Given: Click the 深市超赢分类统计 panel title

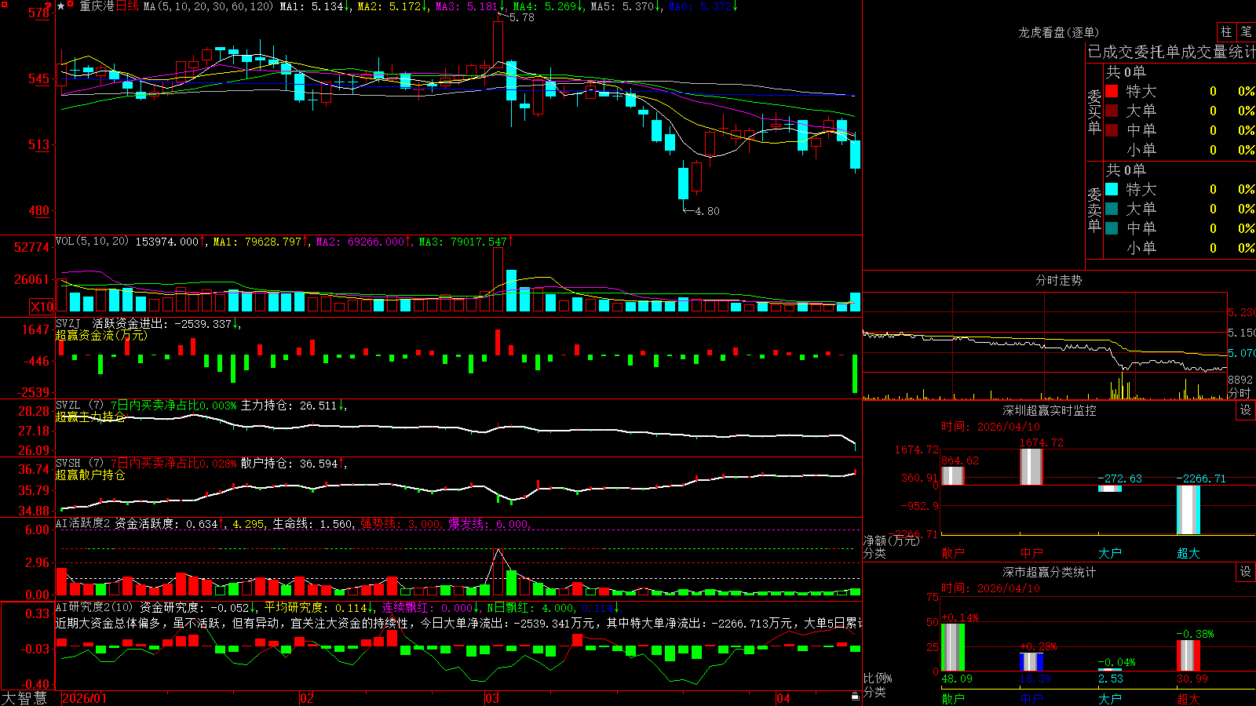Looking at the screenshot, I should tap(1050, 572).
